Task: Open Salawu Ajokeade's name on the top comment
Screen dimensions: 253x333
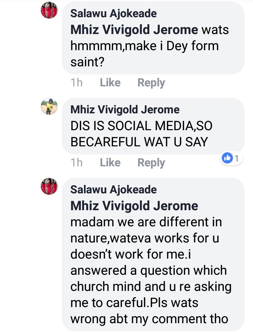Action: (x=113, y=14)
